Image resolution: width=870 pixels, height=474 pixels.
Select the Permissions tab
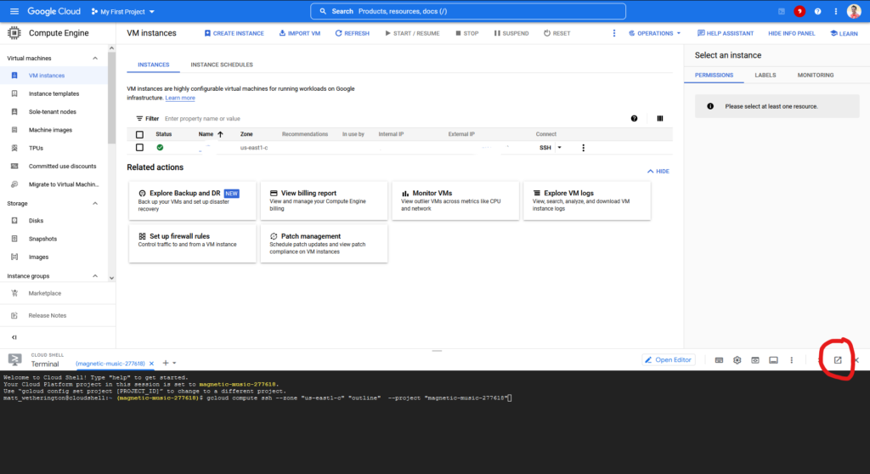point(714,75)
